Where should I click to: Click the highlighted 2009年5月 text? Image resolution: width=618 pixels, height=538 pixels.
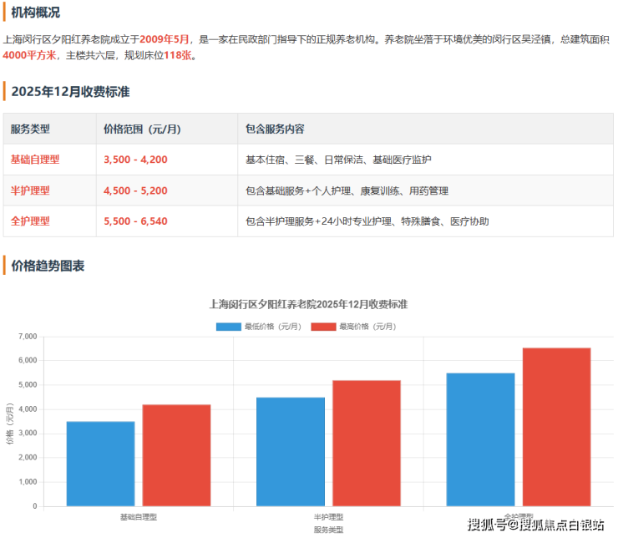click(x=165, y=39)
